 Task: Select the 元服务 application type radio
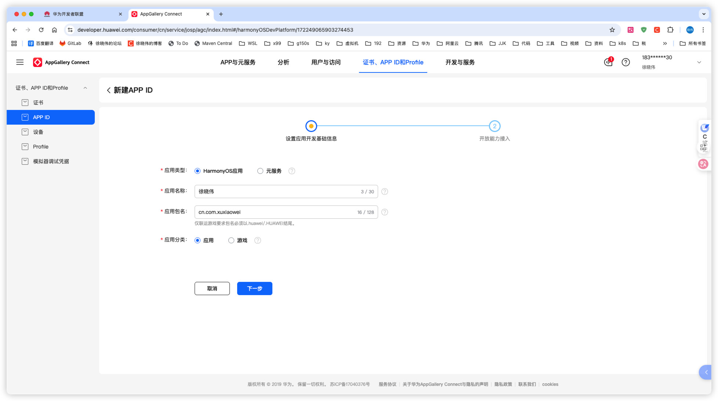[260, 171]
